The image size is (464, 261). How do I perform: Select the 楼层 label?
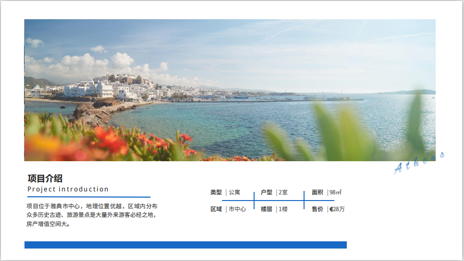(x=267, y=209)
